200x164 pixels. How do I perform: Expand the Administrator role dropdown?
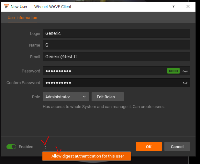[66, 97]
